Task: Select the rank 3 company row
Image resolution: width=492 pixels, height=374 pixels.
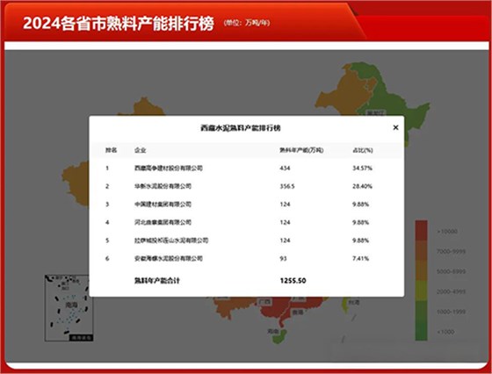Action: pyautogui.click(x=247, y=205)
